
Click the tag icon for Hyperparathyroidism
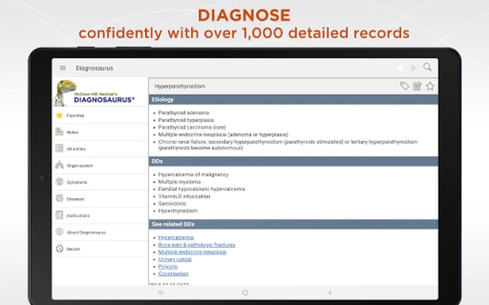click(404, 86)
